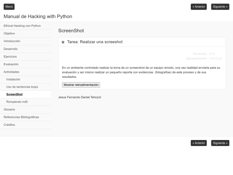This screenshot has width=233, height=175.
Task: Click the star icon beside Tarea heading
Action: click(63, 42)
